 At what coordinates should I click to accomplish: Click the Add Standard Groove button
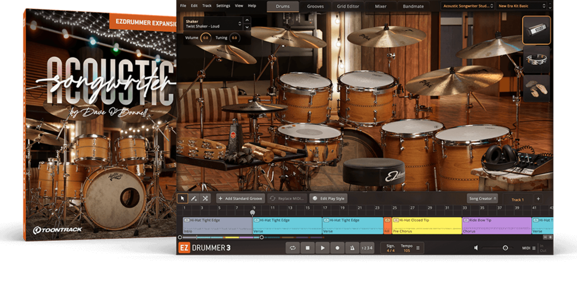pyautogui.click(x=241, y=198)
